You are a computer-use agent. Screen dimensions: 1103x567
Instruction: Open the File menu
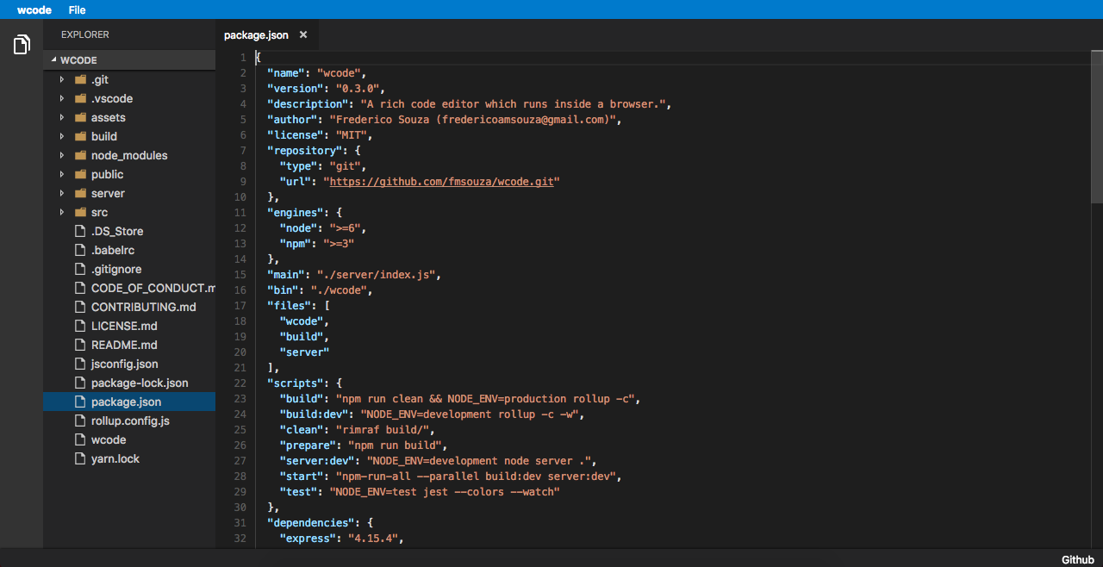point(77,9)
